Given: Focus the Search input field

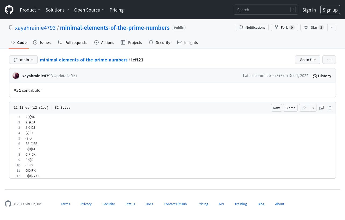Looking at the screenshot, I should click(x=266, y=10).
